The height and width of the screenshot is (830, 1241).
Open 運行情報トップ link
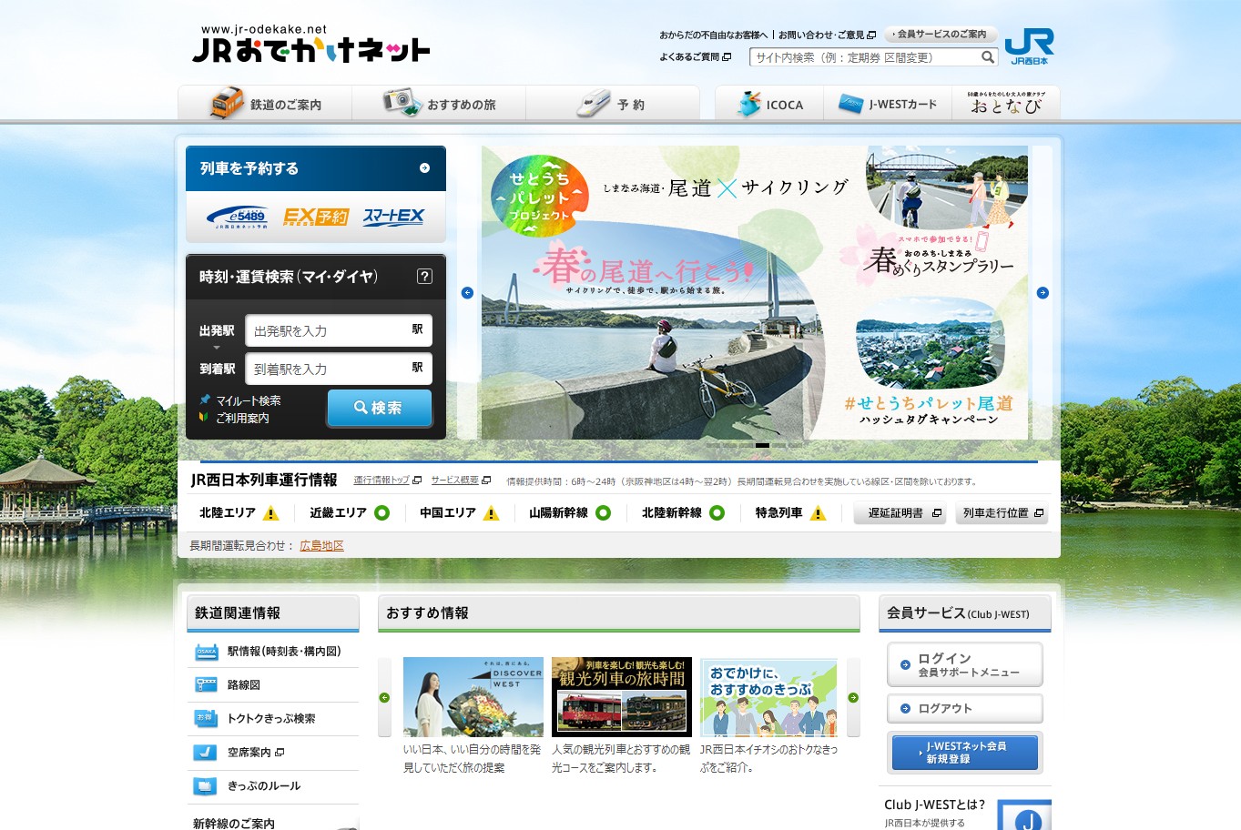[387, 481]
